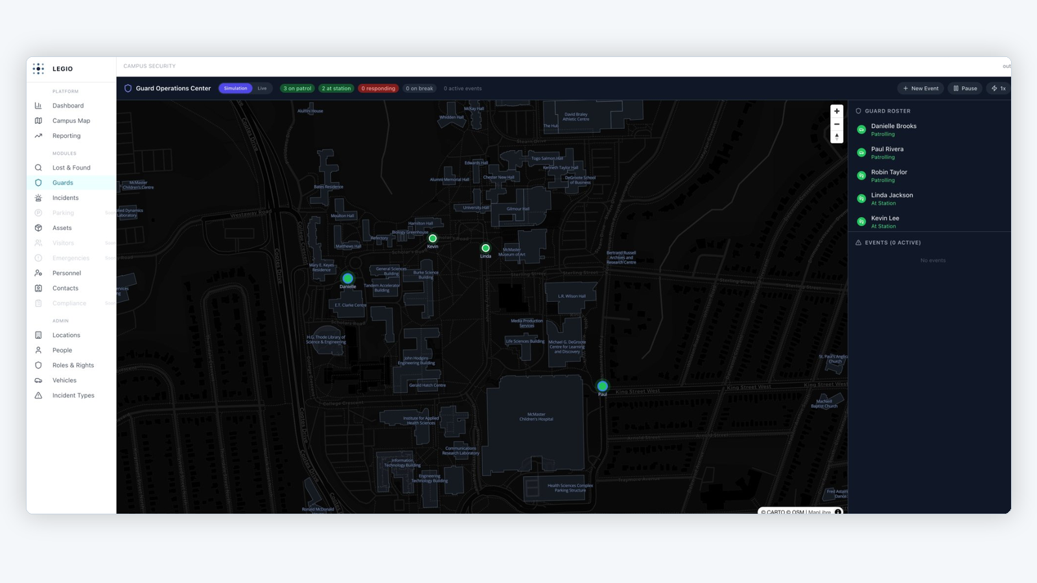
Task: Click the Campus Map icon
Action: pos(38,120)
